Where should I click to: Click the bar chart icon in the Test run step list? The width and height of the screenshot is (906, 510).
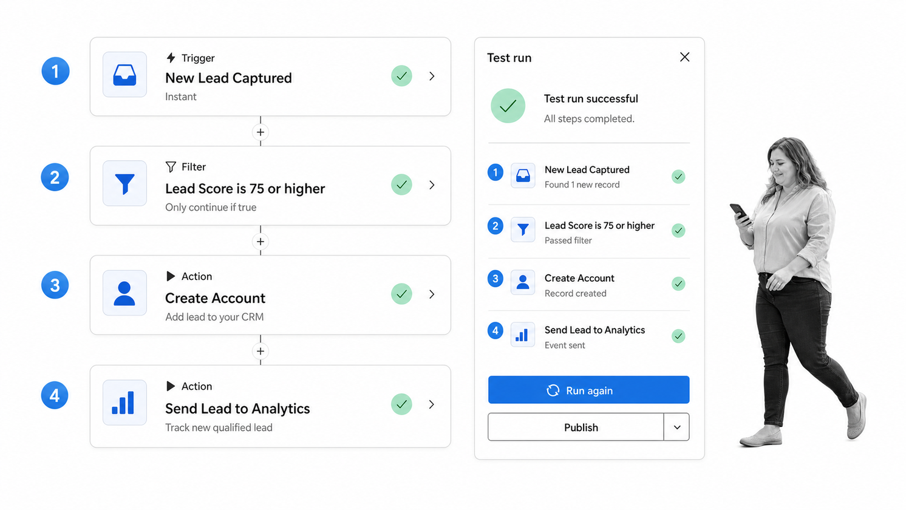point(523,335)
